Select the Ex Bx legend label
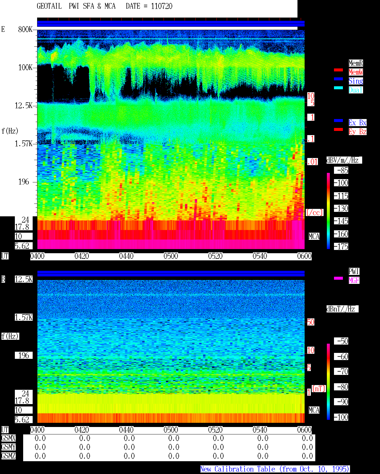The image size is (380, 474). [x=357, y=123]
